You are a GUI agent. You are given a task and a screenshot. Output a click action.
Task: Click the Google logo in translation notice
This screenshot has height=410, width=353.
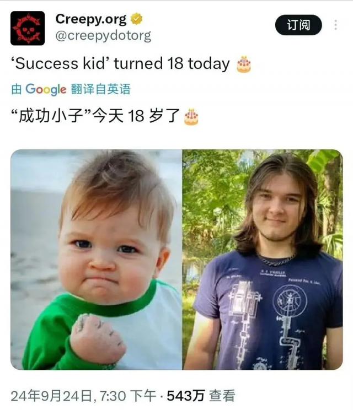click(46, 89)
